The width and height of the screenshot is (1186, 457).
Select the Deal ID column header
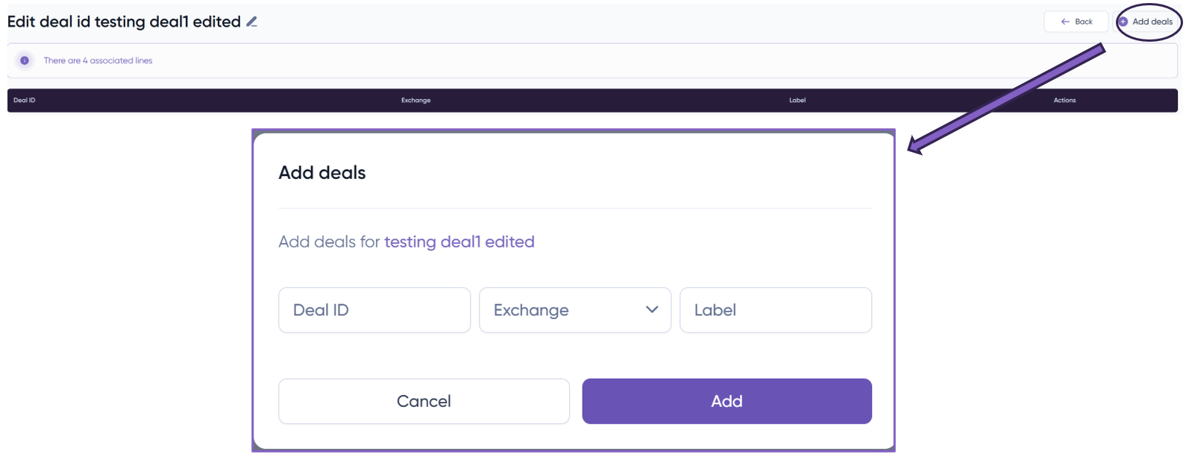click(x=25, y=100)
